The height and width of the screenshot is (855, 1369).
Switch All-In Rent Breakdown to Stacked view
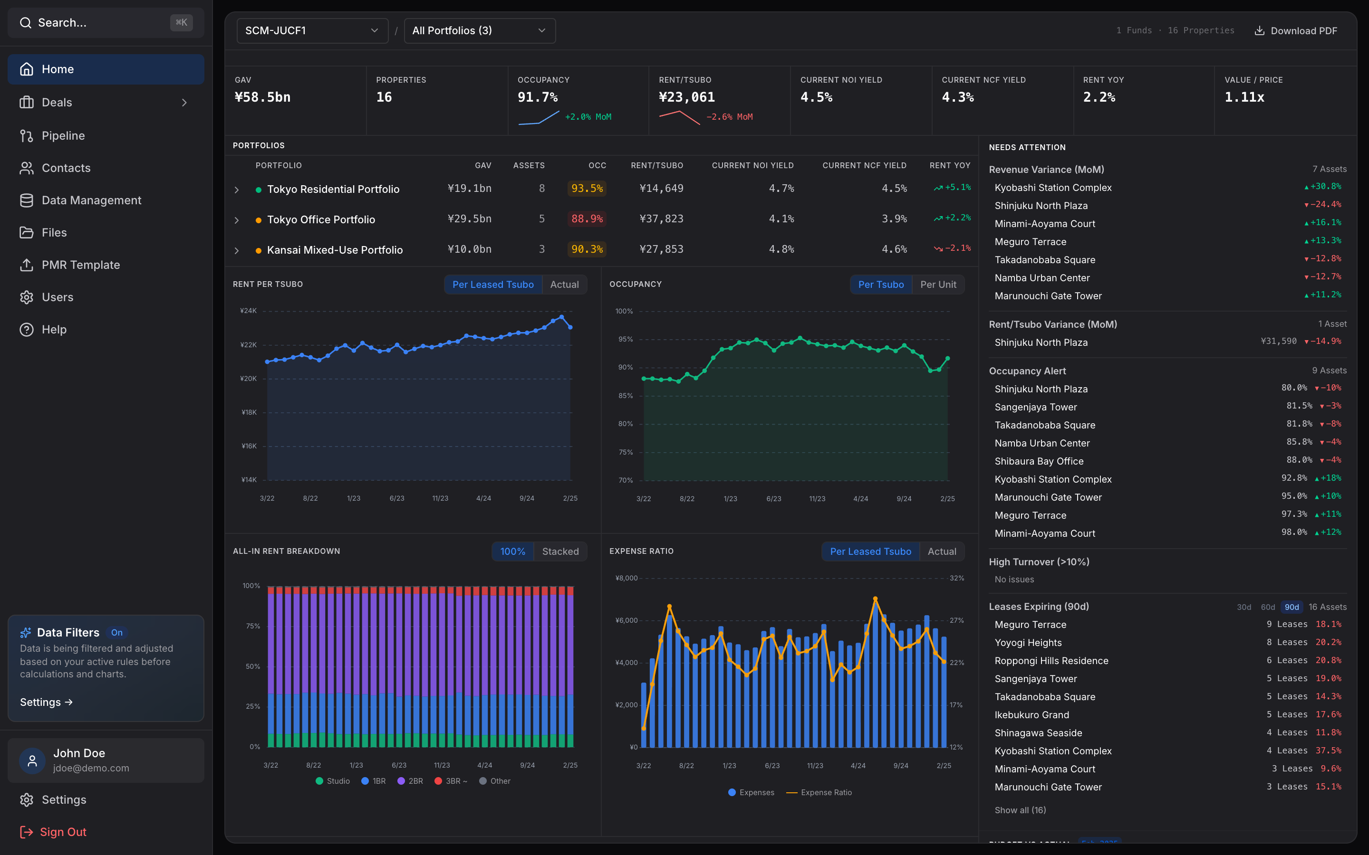coord(560,551)
